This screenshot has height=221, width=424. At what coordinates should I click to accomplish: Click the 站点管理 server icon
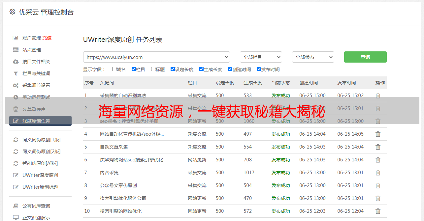click(16, 50)
